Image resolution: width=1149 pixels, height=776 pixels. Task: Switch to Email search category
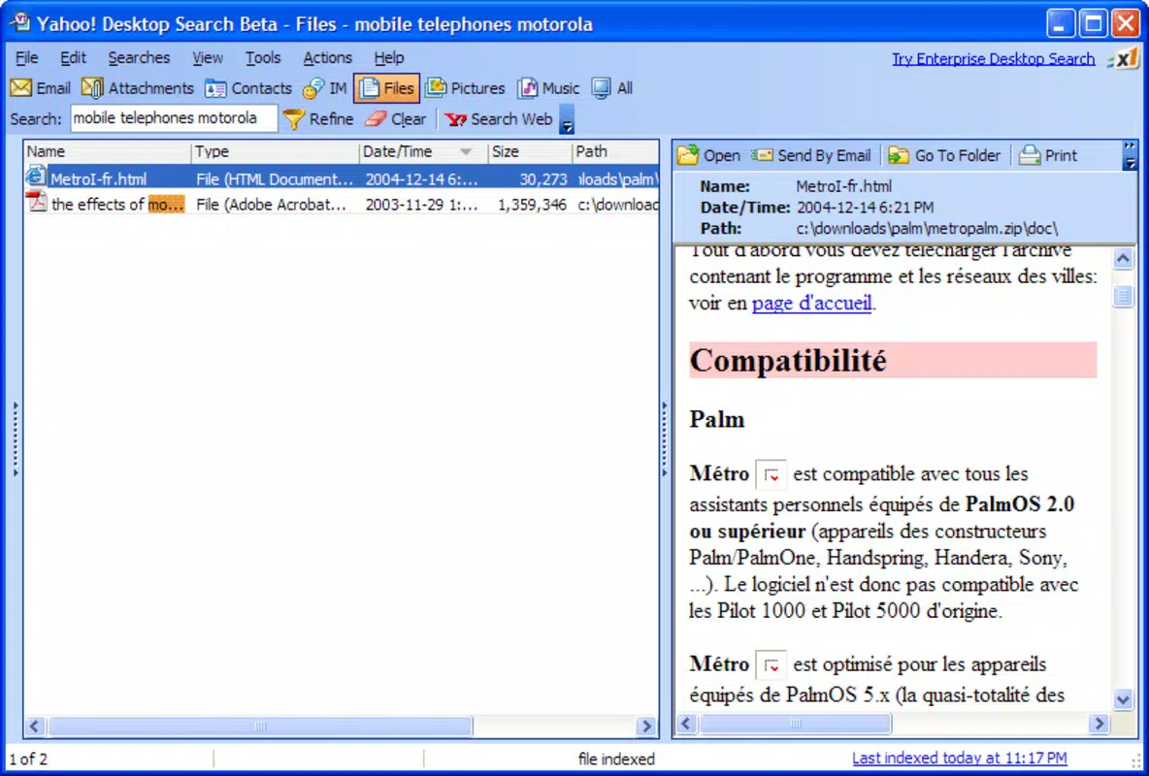41,88
